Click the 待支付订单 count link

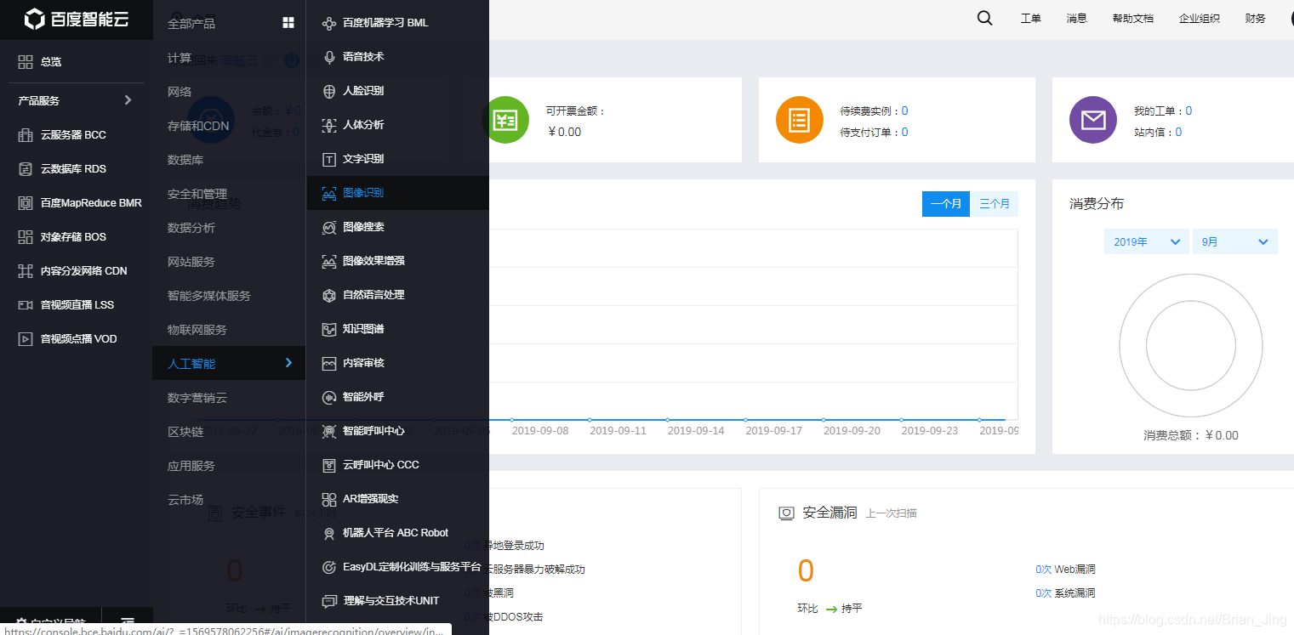(904, 132)
